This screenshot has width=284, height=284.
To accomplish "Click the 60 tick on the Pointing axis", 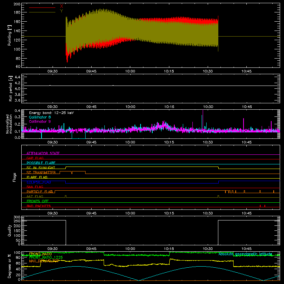I will point(18,66).
